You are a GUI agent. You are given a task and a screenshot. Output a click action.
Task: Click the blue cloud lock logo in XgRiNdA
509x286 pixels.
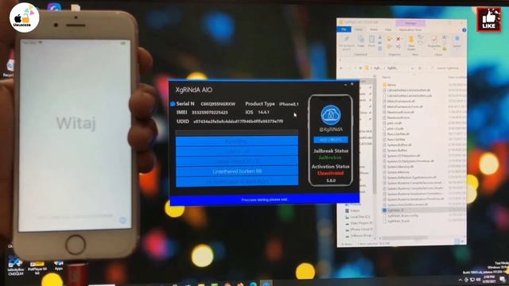[331, 114]
